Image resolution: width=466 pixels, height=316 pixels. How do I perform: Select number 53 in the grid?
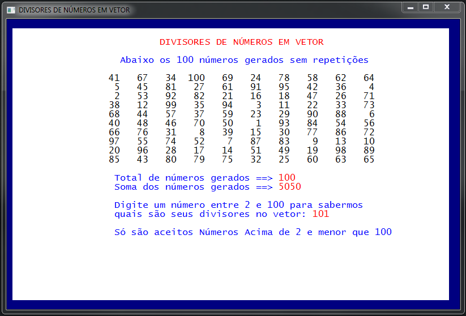[x=142, y=96]
